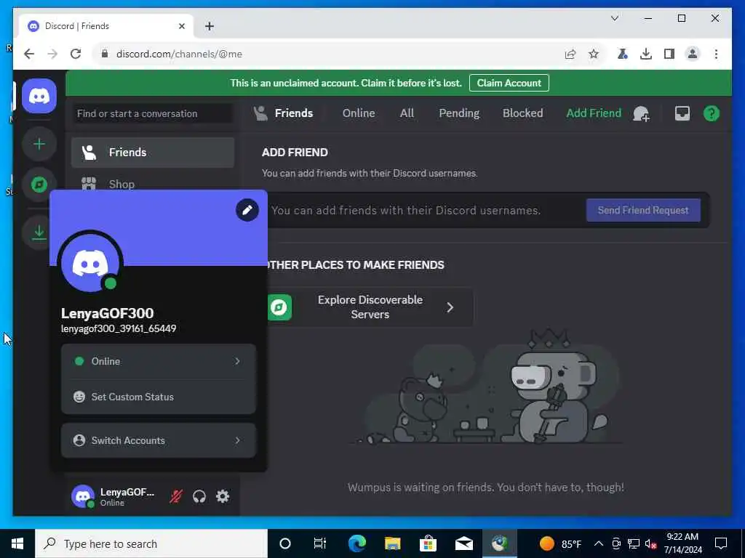Viewport: 745px width, 558px height.
Task: Click the user avatar in bottom panel
Action: click(x=83, y=496)
